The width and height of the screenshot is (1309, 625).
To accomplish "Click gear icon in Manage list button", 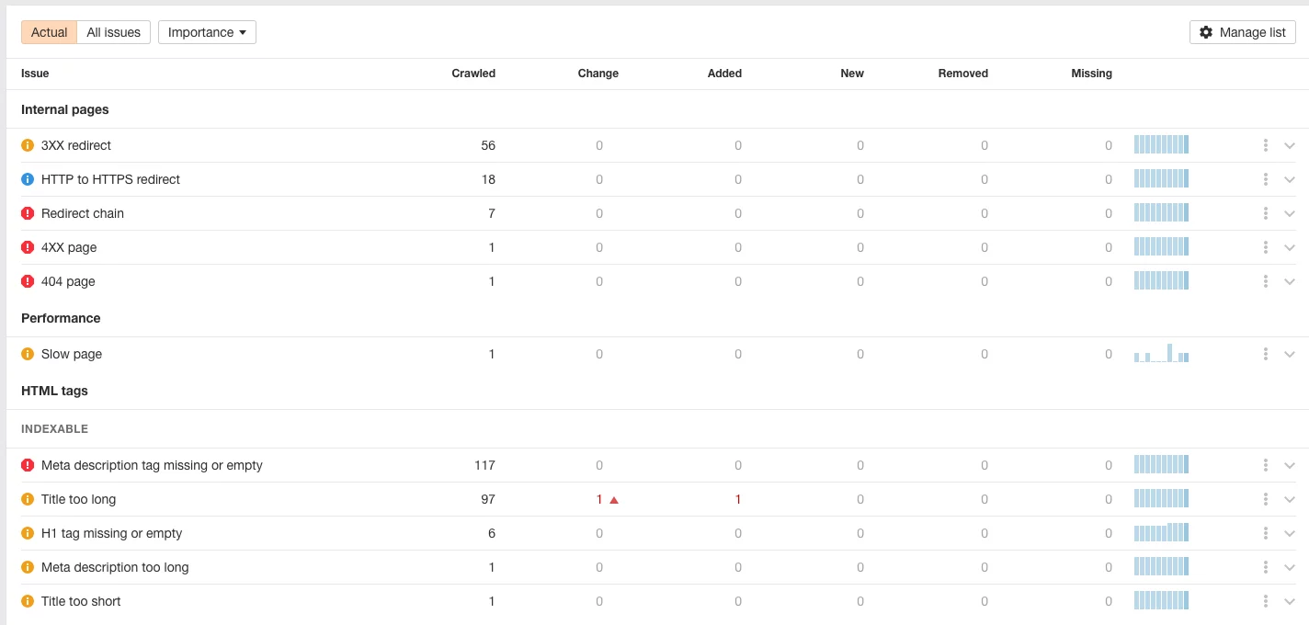I will [1206, 32].
